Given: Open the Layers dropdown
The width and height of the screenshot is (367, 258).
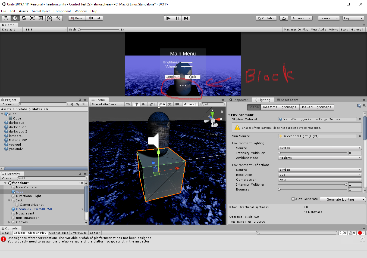Looking at the screenshot, I should [x=328, y=18].
